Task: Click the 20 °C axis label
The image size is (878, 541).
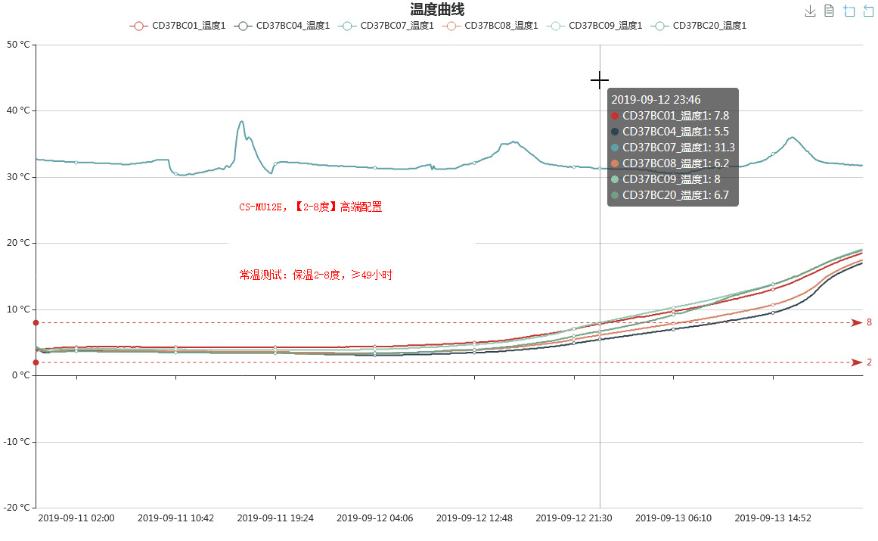Action: pos(18,243)
